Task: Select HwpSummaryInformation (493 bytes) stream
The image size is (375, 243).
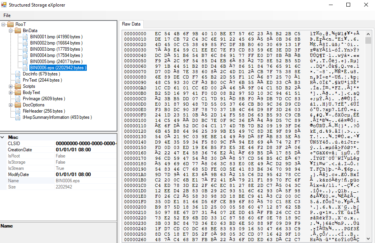Action: point(57,117)
